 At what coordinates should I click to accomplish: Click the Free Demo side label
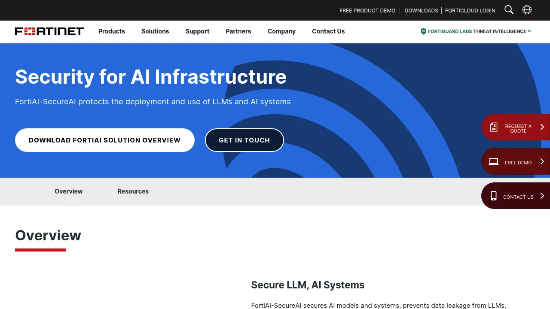518,163
